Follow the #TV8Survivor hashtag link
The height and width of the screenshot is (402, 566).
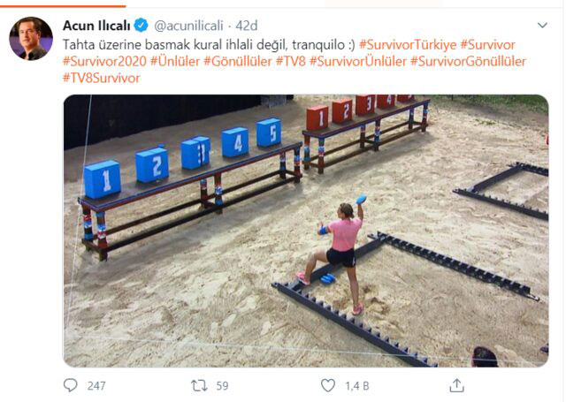point(102,78)
